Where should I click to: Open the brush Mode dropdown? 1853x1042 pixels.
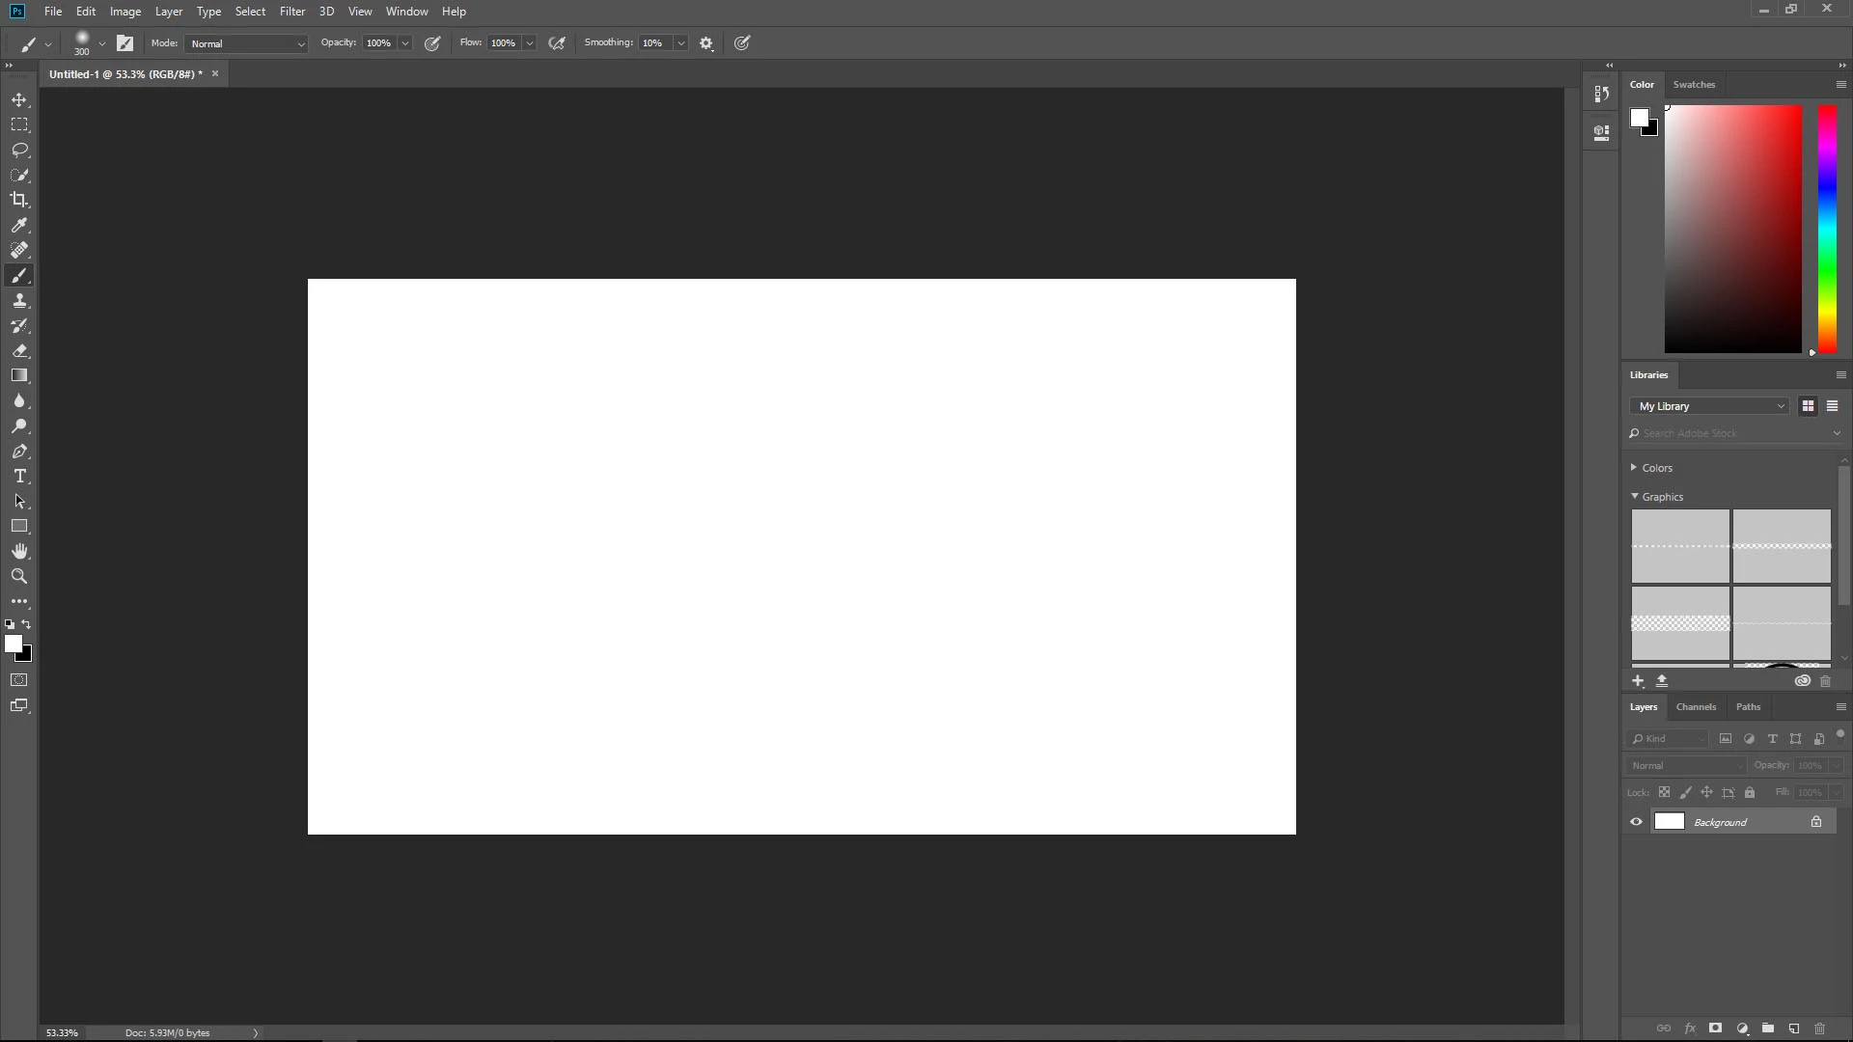point(247,43)
